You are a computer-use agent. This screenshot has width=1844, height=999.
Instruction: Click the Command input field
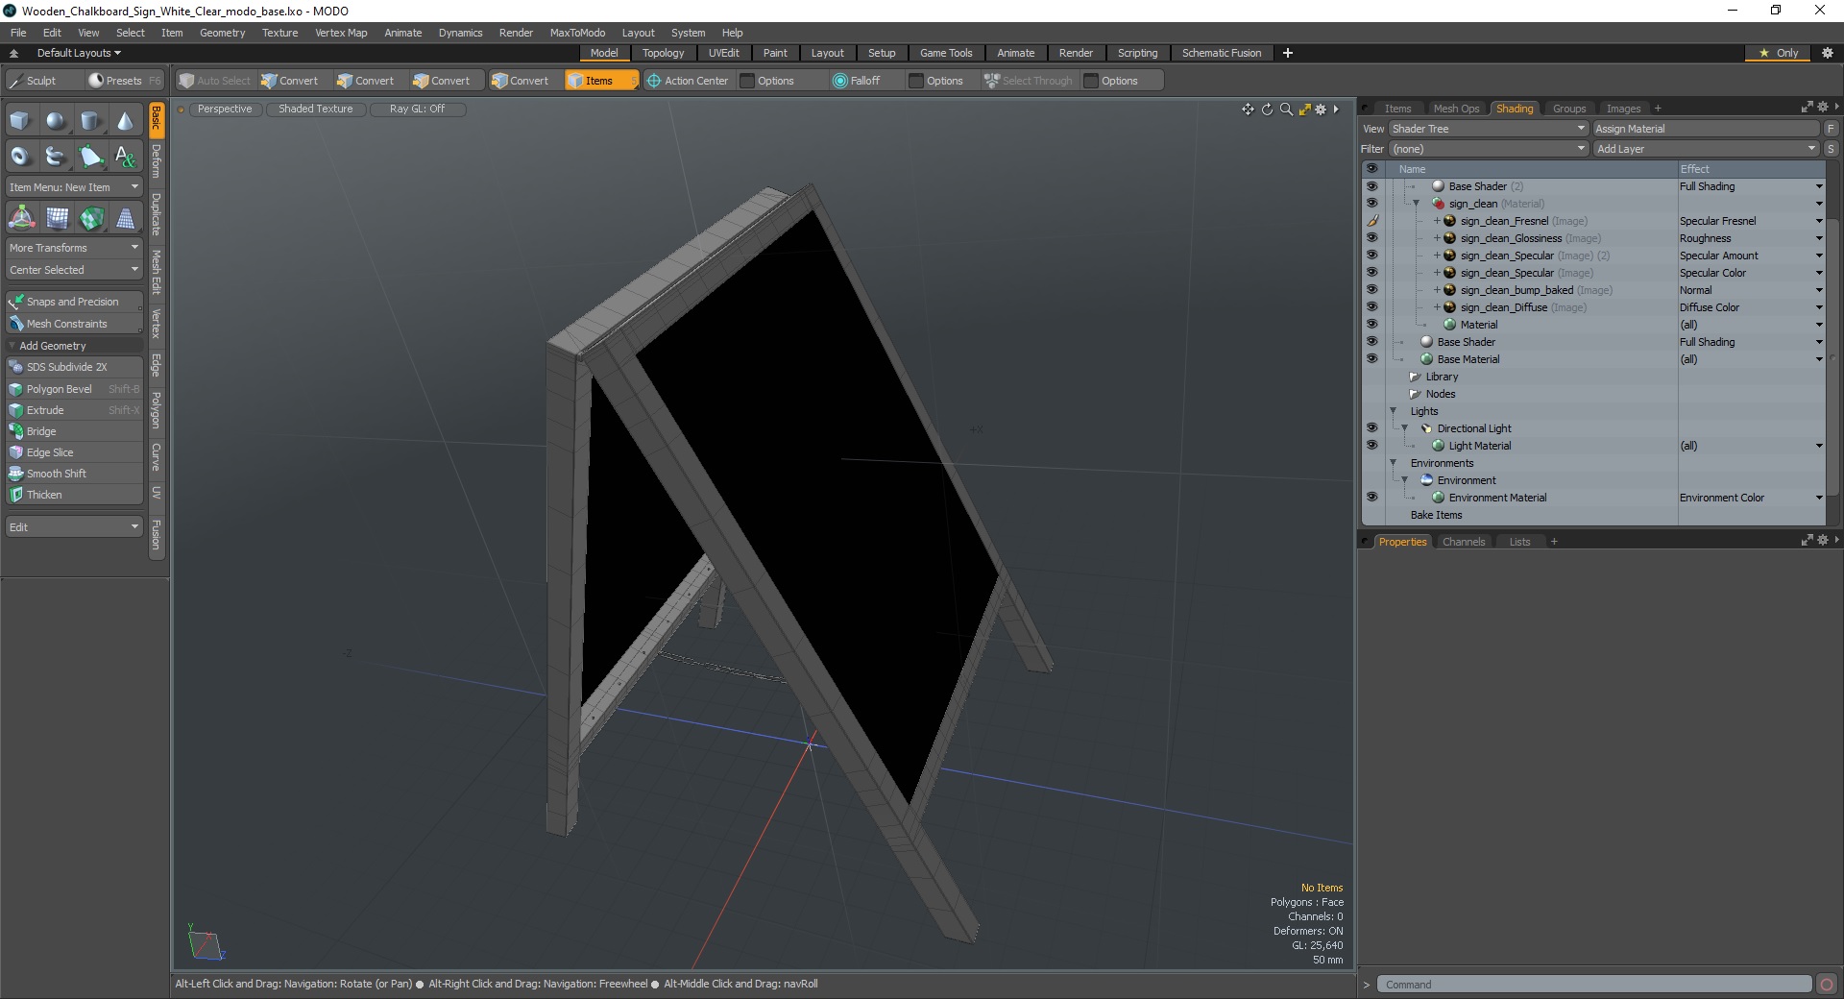pyautogui.click(x=1594, y=985)
